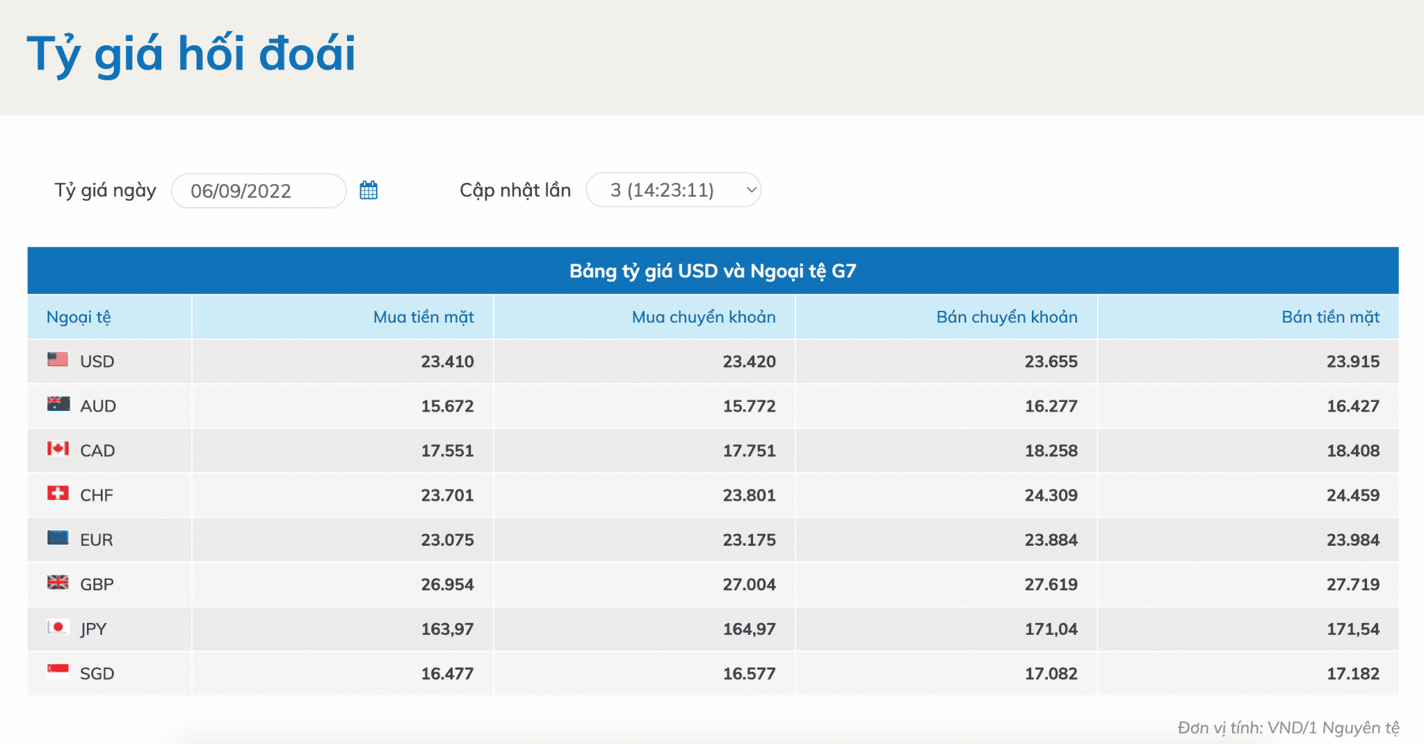This screenshot has height=744, width=1424.
Task: Click CHF transfer buy value 23.801
Action: coord(749,495)
